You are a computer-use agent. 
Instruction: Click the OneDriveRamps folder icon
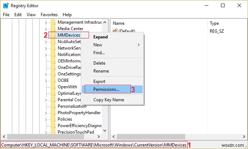(53, 67)
